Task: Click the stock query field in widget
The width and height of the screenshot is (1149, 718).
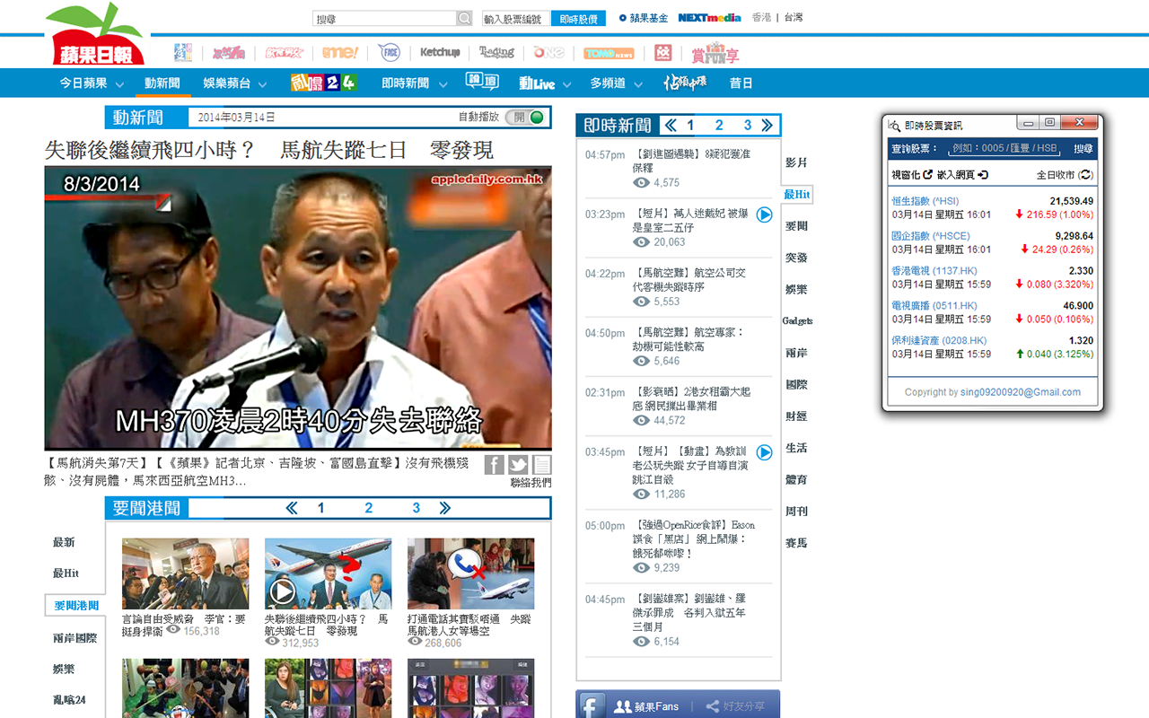Action: (x=1004, y=149)
